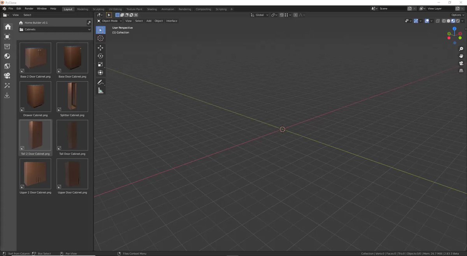Open the Window menu
Image resolution: width=467 pixels, height=256 pixels.
[42, 9]
